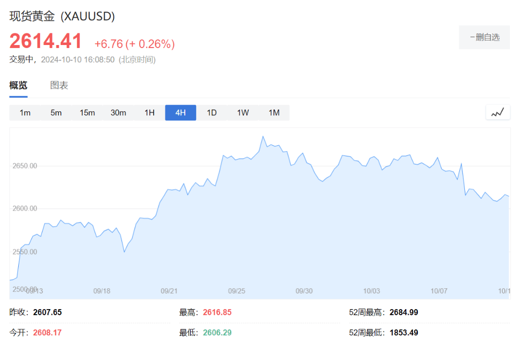Select the 5m timeframe
518x343 pixels.
pyautogui.click(x=56, y=113)
